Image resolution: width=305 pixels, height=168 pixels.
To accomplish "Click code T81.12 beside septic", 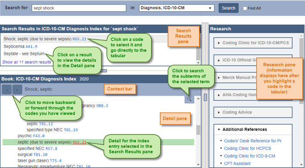I will pyautogui.click(x=46, y=124).
